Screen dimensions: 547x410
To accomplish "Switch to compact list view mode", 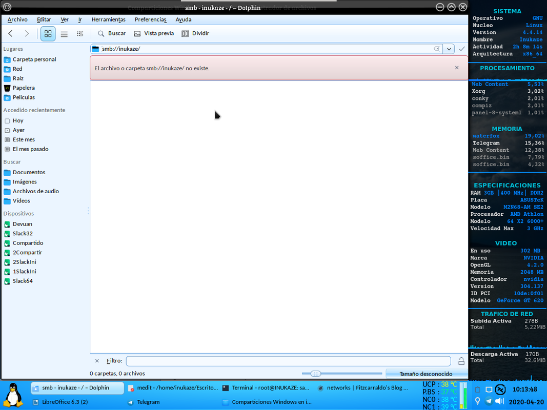I will pyautogui.click(x=64, y=33).
